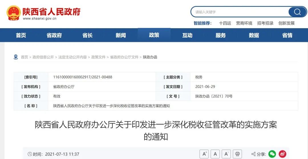Viewport: 308px width, 159px height.
Task: Go to 陕政办函 in the breadcrumb
Action: click(150, 57)
